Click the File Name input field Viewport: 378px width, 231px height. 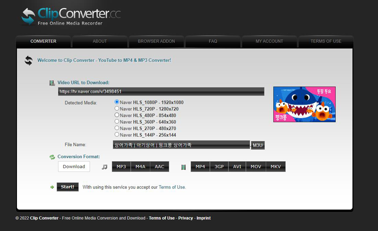[x=181, y=145]
